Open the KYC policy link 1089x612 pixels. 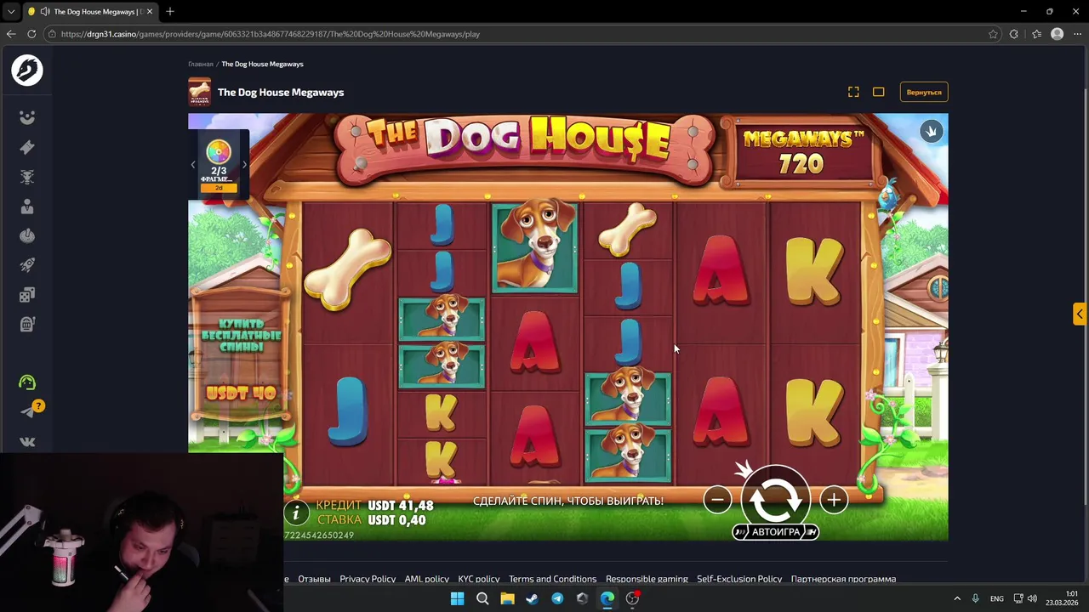pyautogui.click(x=479, y=579)
